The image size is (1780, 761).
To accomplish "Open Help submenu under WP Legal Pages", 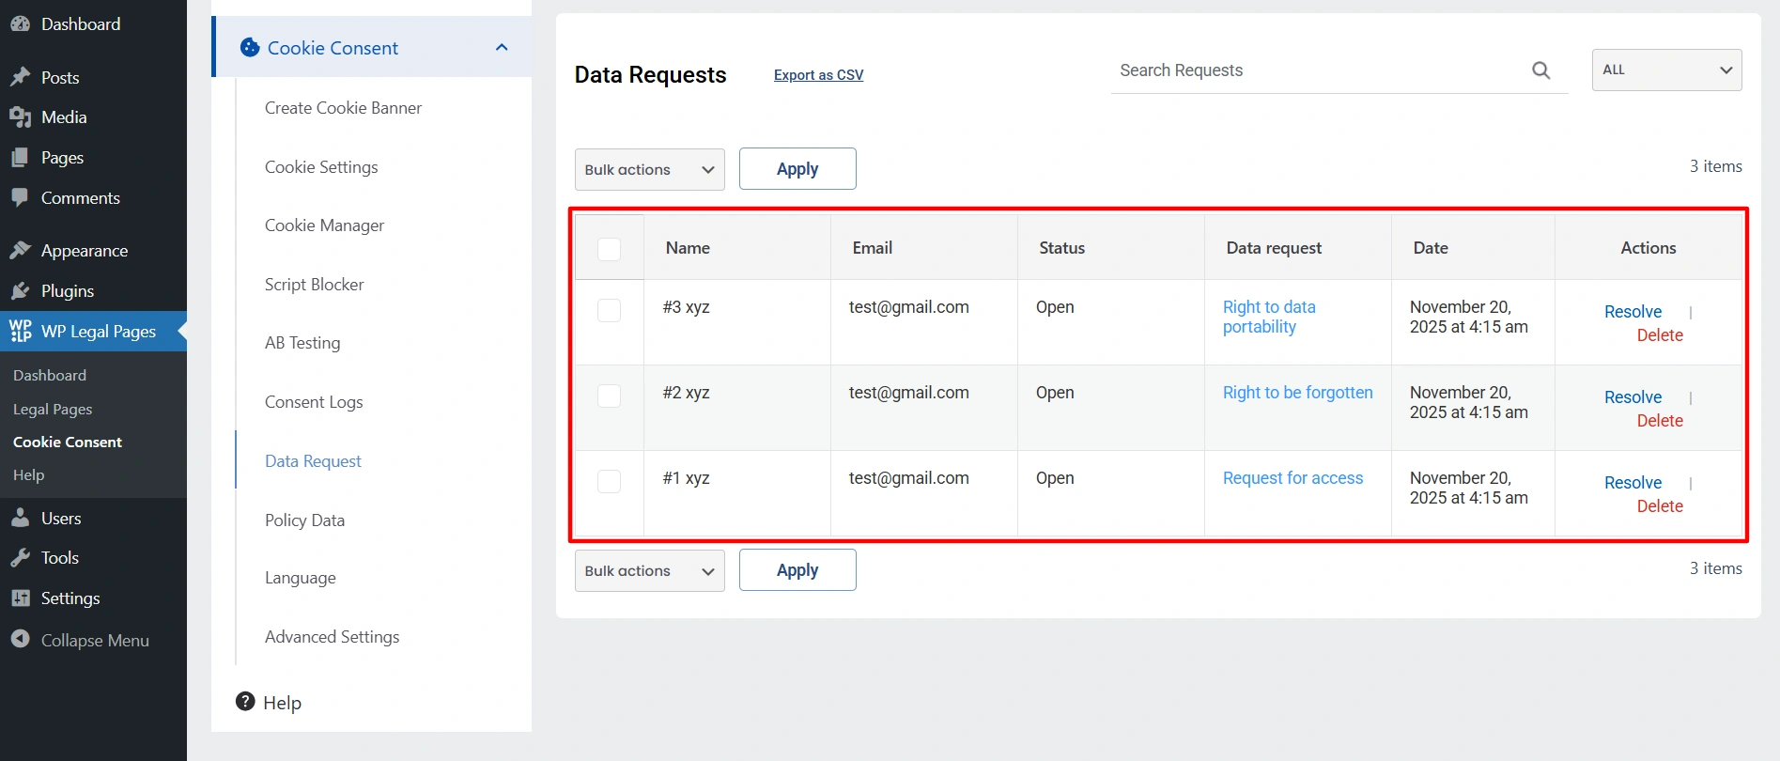I will pyautogui.click(x=29, y=475).
